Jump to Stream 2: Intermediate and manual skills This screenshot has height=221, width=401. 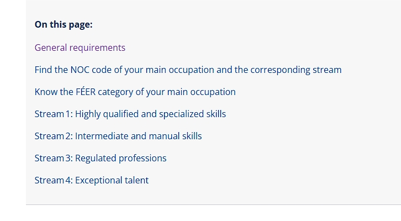click(x=118, y=136)
